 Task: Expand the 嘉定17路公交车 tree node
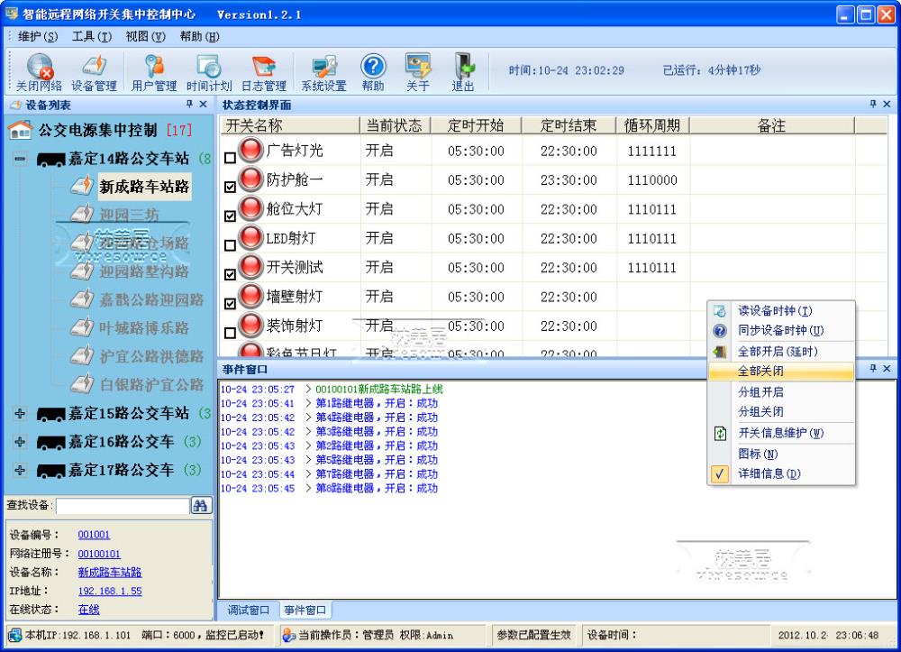point(20,471)
